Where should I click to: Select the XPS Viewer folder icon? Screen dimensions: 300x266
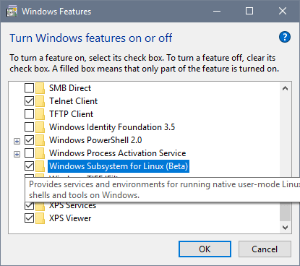40,218
